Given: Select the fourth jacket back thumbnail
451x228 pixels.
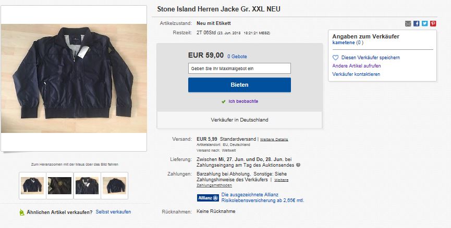Looking at the screenshot, I should (114, 185).
